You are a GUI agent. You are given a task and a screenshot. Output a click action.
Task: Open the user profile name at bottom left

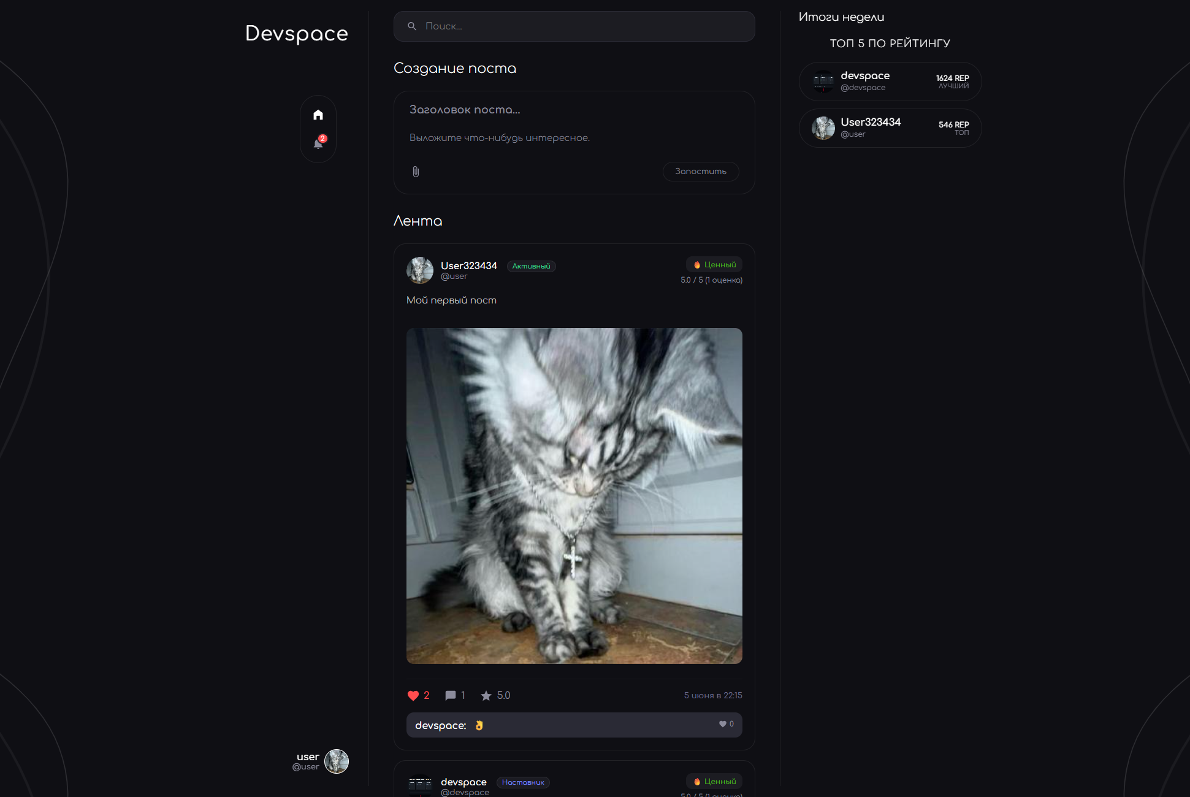308,757
